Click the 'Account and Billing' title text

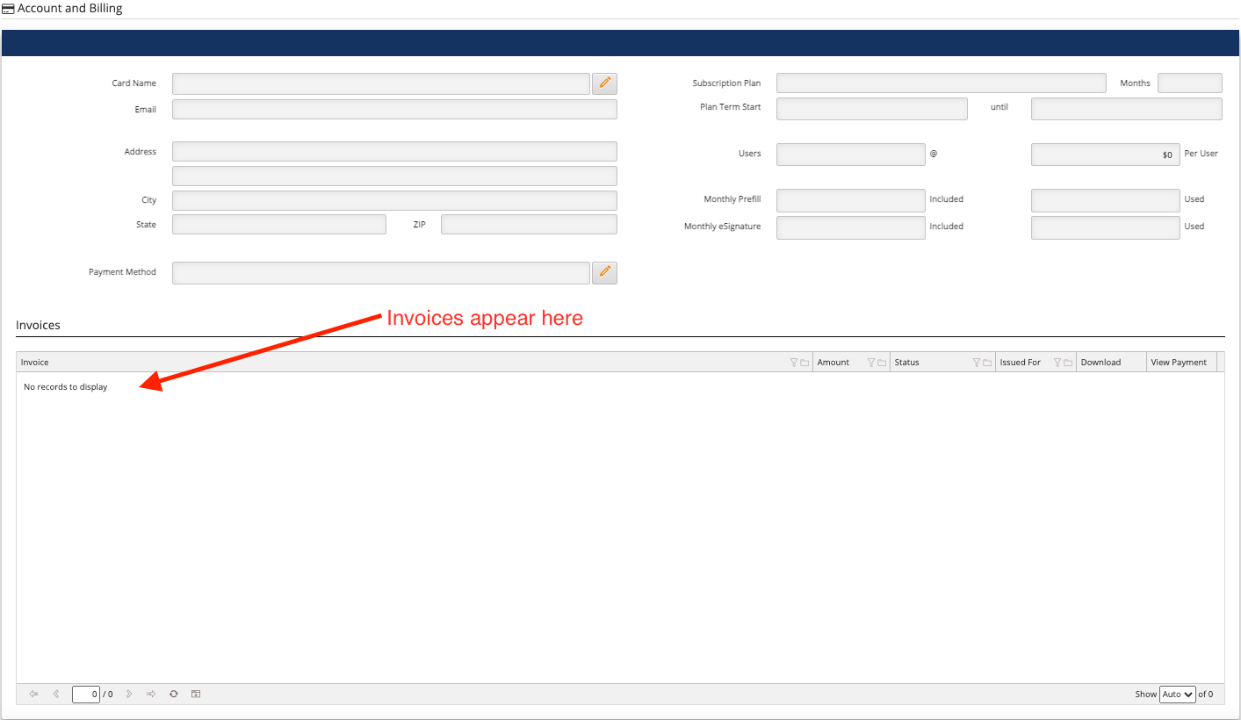[70, 9]
